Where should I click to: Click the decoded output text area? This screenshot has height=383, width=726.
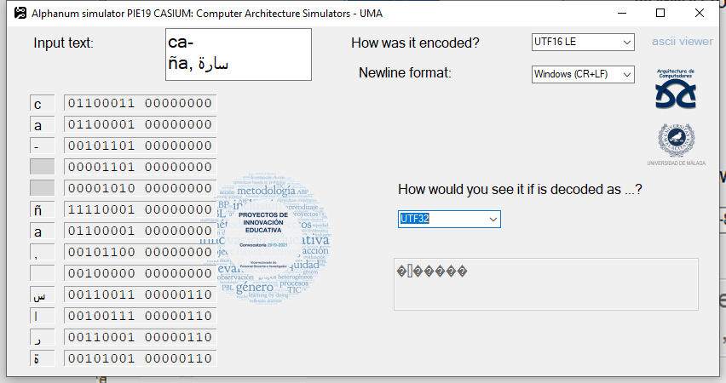tap(545, 283)
